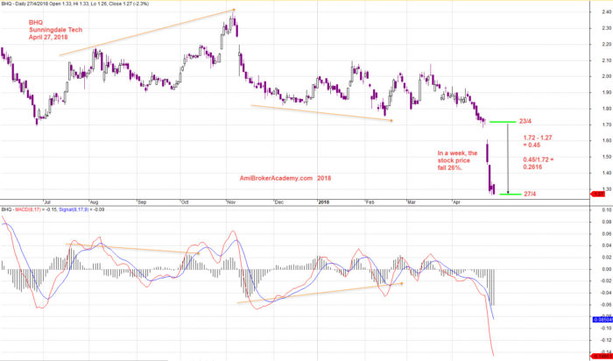
Task: Select the 'Sunningdale Tech' annotation text
Action: tap(55, 30)
